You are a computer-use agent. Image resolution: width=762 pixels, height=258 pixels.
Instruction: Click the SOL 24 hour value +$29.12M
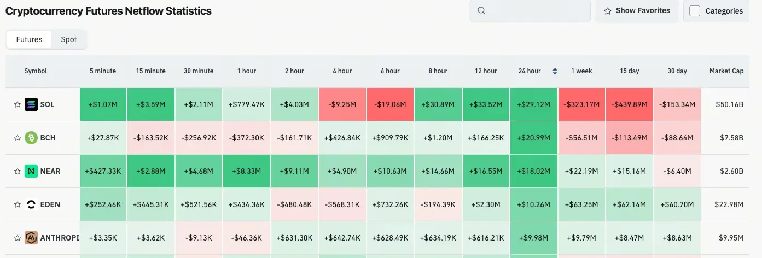[533, 104]
